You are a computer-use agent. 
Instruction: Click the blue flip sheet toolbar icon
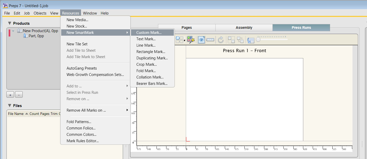(251, 40)
